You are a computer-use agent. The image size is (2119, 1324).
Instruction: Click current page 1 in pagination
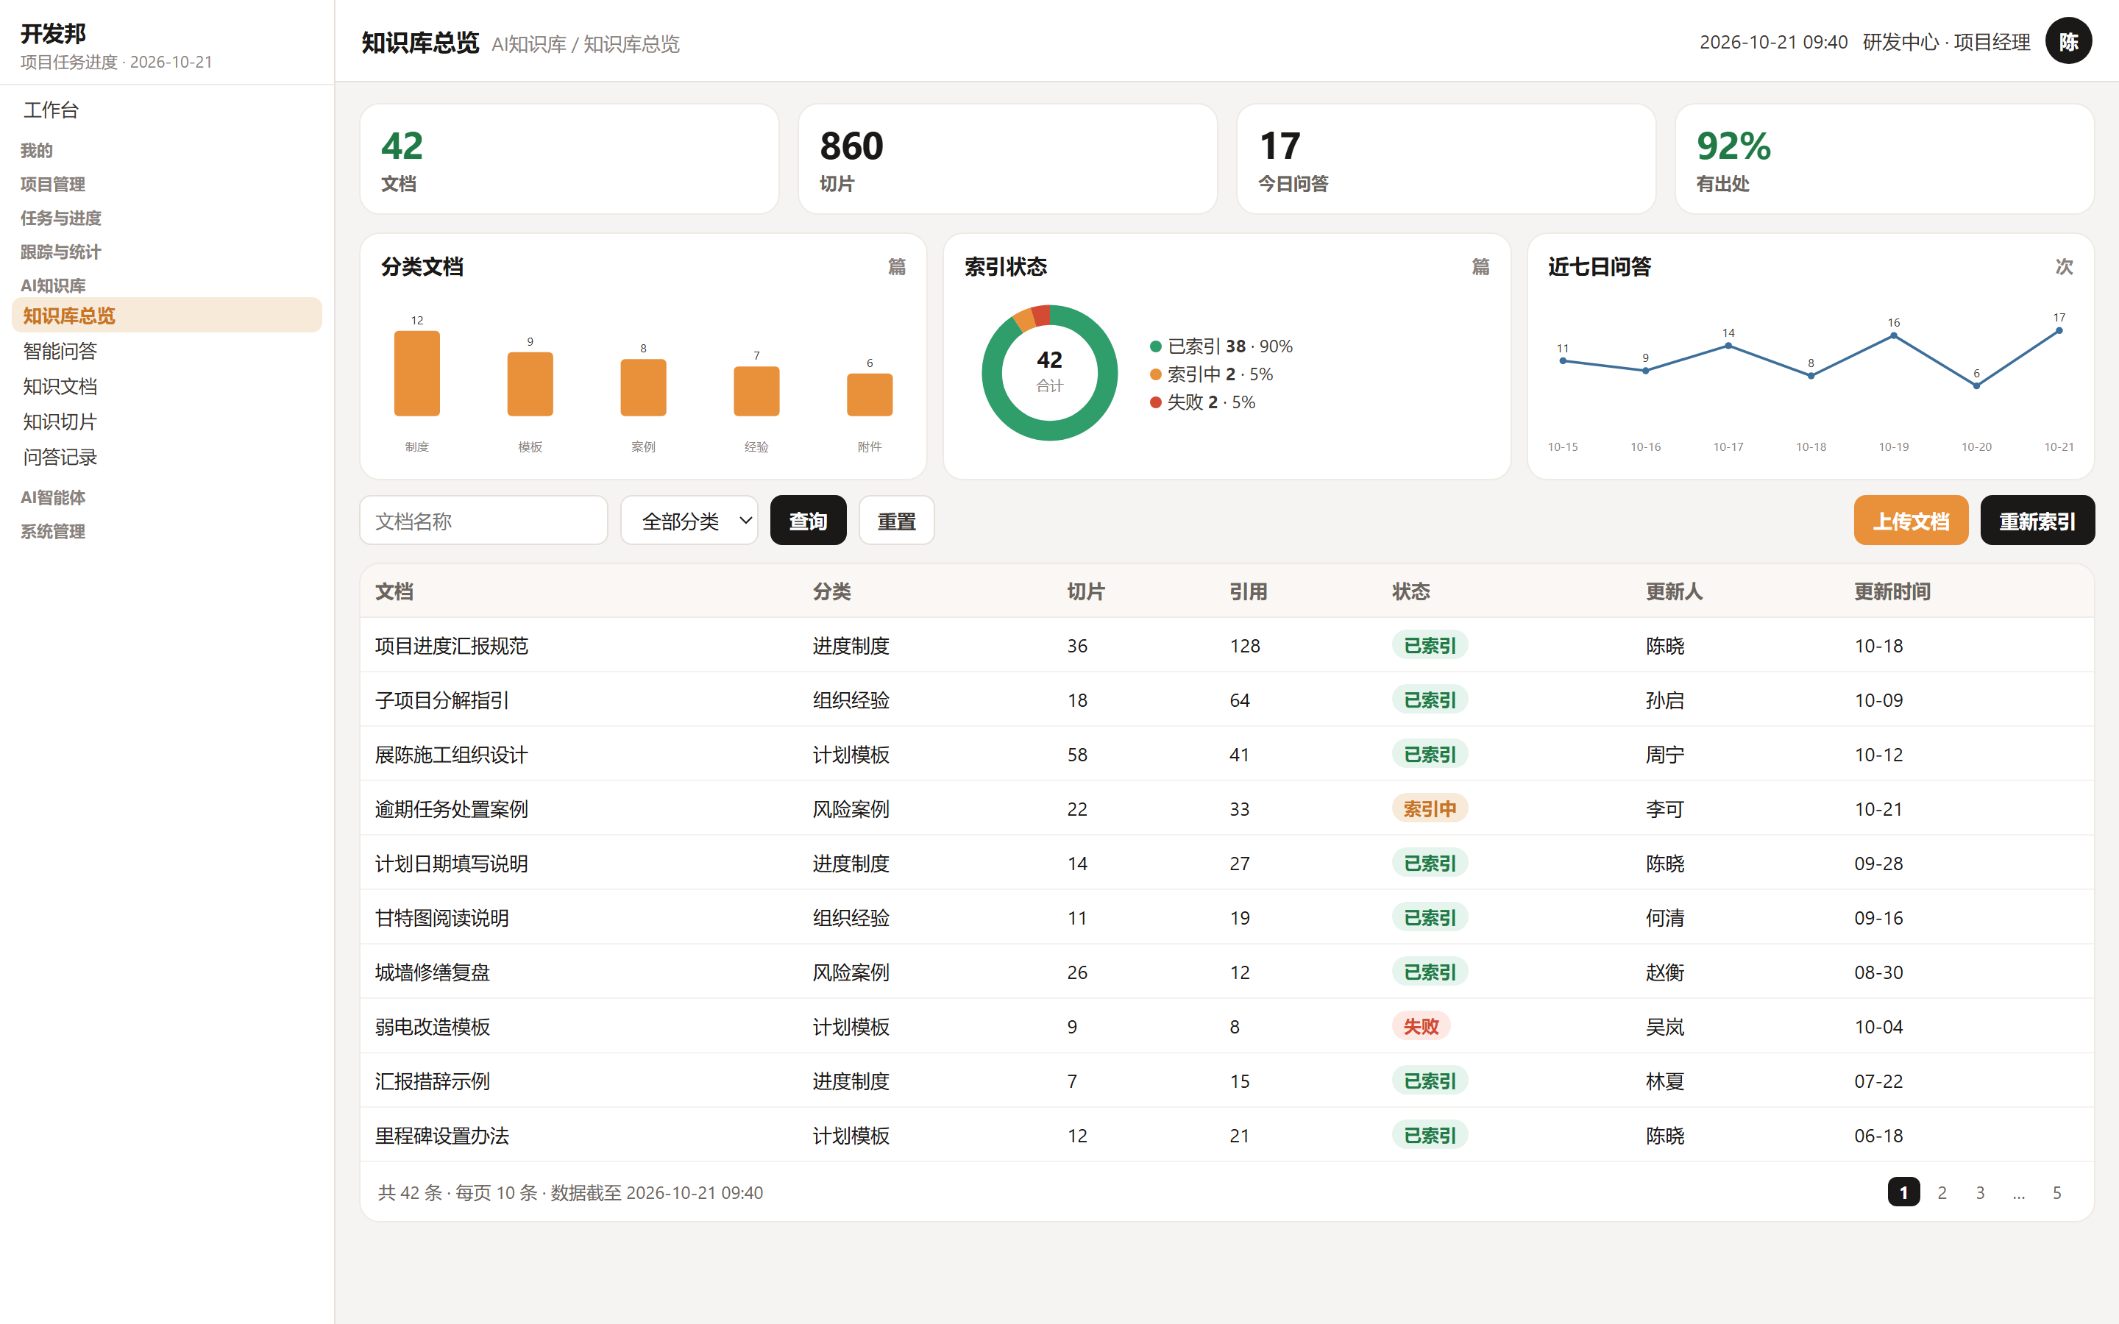point(1903,1192)
